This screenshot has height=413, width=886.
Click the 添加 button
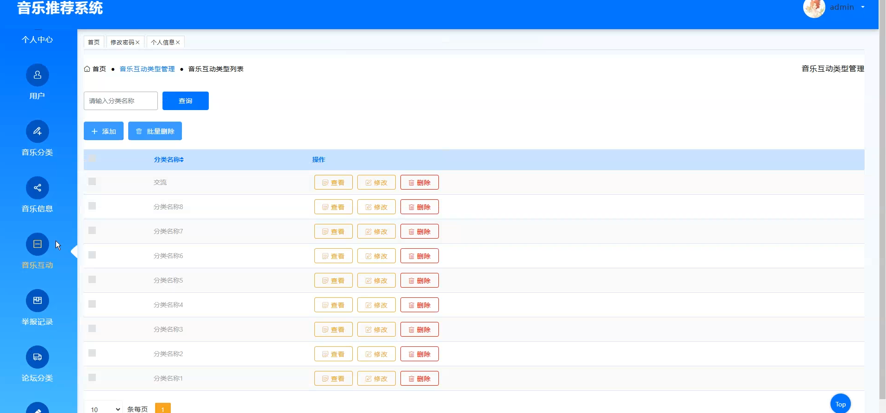[x=104, y=131]
